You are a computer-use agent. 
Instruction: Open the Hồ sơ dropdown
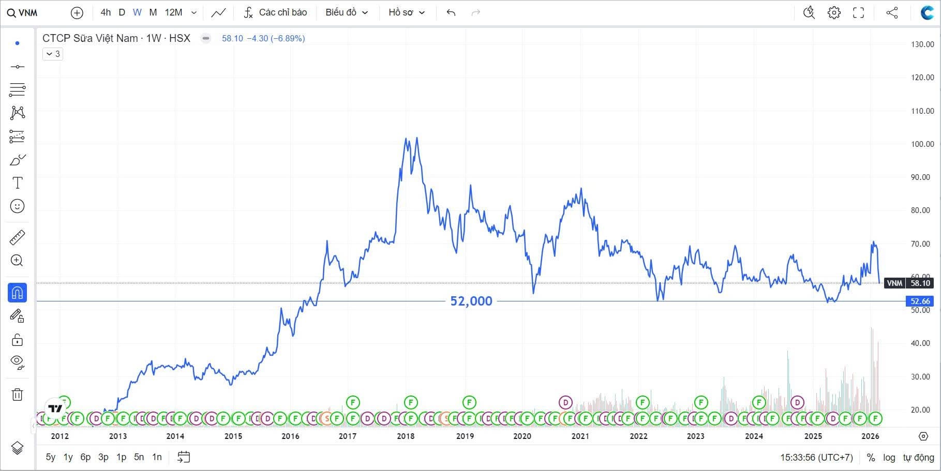pyautogui.click(x=407, y=12)
